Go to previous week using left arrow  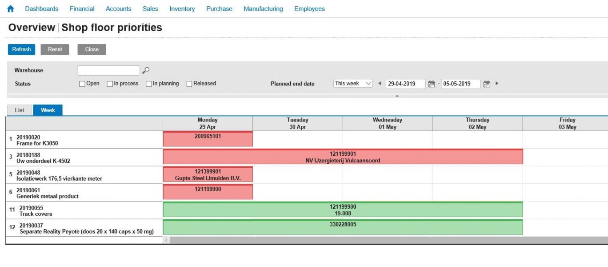[380, 83]
